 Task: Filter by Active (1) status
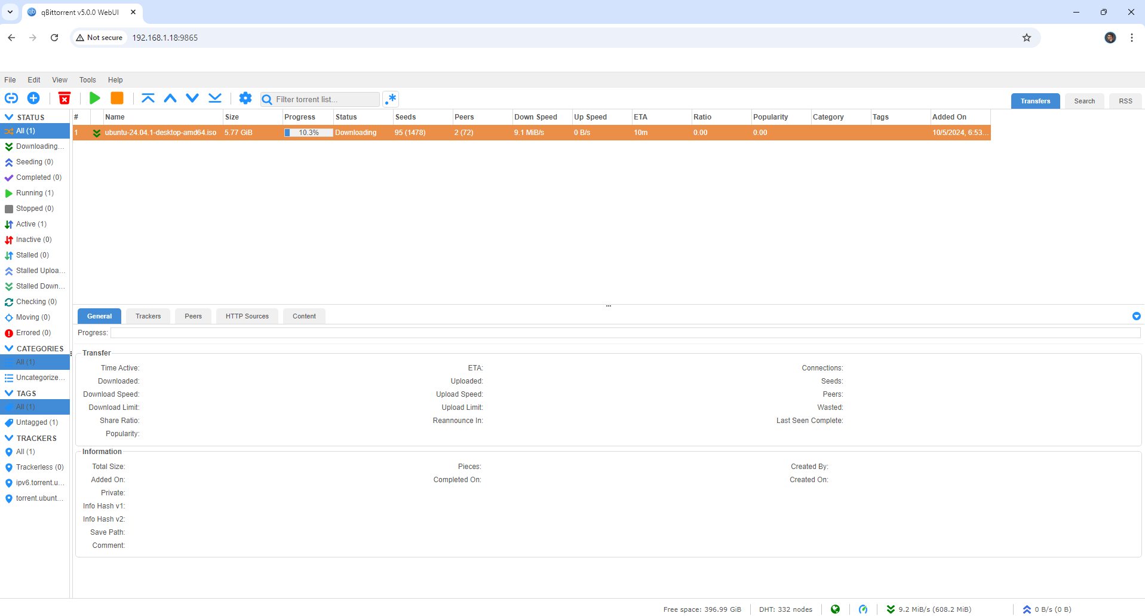35,224
